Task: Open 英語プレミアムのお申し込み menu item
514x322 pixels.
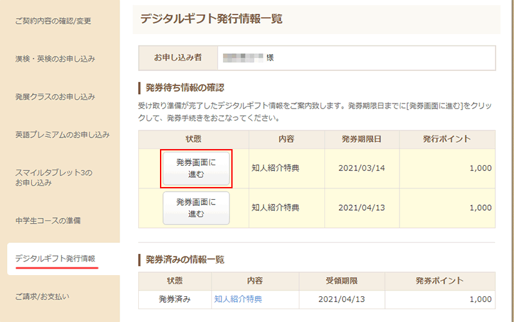Action: click(x=62, y=136)
